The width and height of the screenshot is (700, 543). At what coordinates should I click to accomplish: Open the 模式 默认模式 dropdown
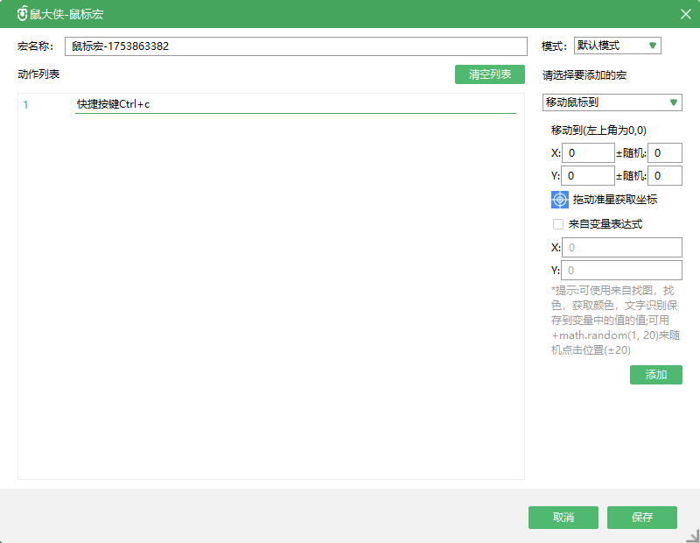[x=617, y=46]
